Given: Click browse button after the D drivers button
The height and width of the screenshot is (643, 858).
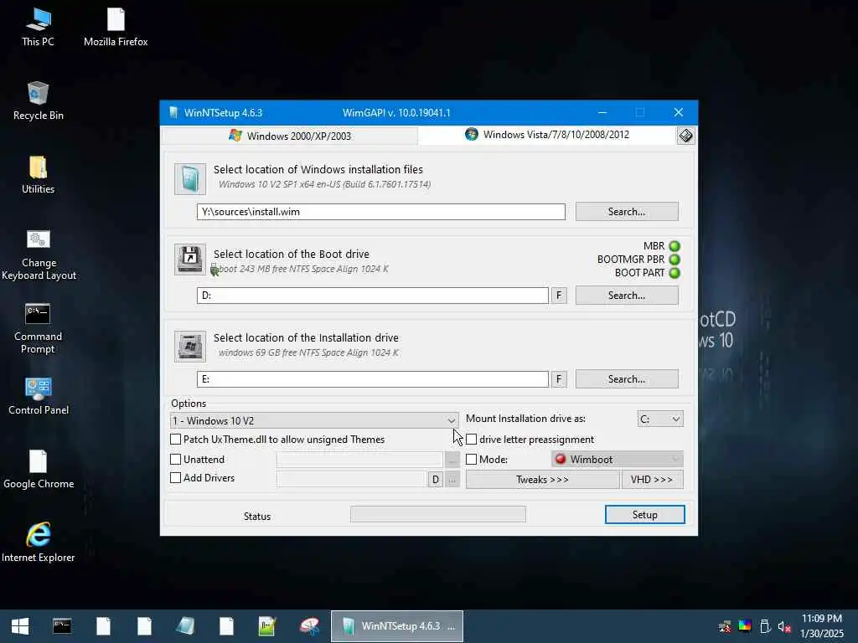Looking at the screenshot, I should click(452, 480).
